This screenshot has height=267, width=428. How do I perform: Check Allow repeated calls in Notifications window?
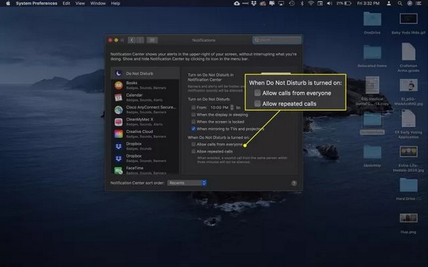pyautogui.click(x=193, y=152)
